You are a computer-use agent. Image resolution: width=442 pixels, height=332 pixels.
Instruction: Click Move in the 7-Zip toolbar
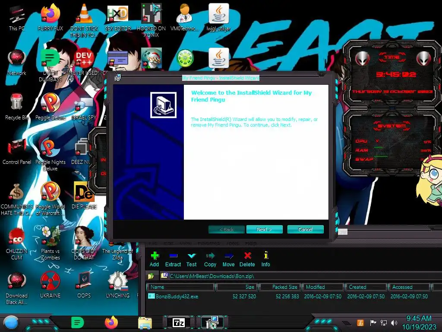coord(229,259)
